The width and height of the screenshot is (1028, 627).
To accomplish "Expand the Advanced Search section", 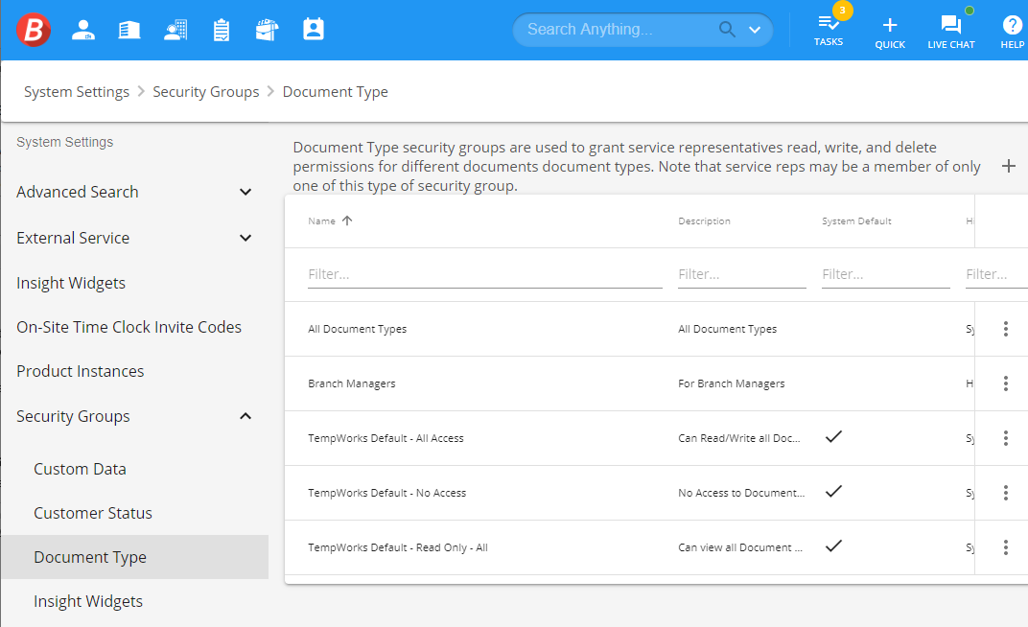I will pos(245,192).
